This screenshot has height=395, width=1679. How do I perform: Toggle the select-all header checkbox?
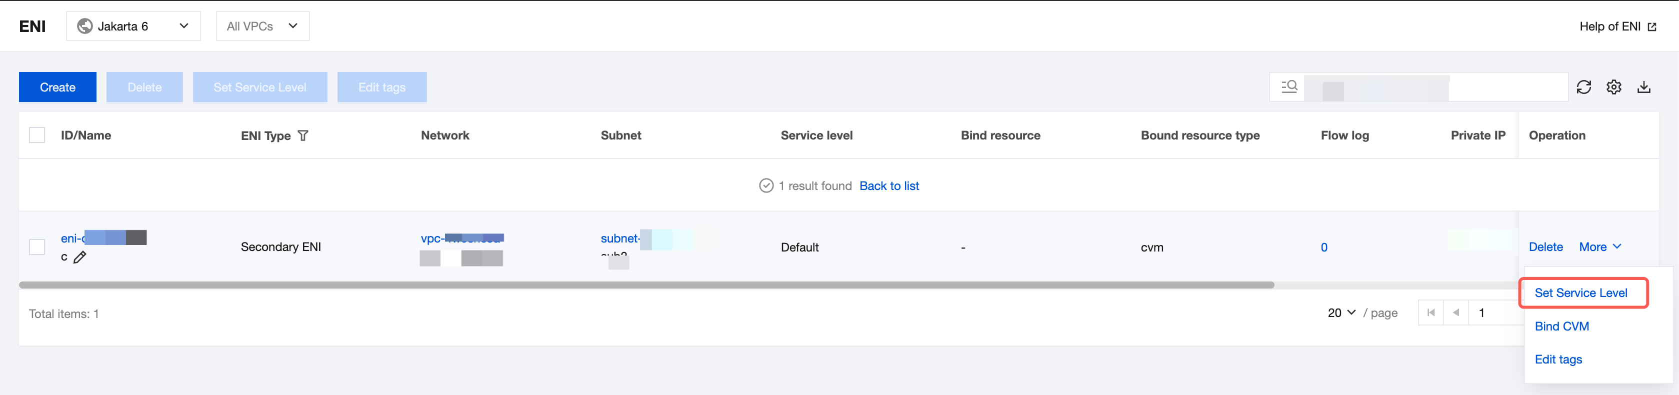(37, 135)
